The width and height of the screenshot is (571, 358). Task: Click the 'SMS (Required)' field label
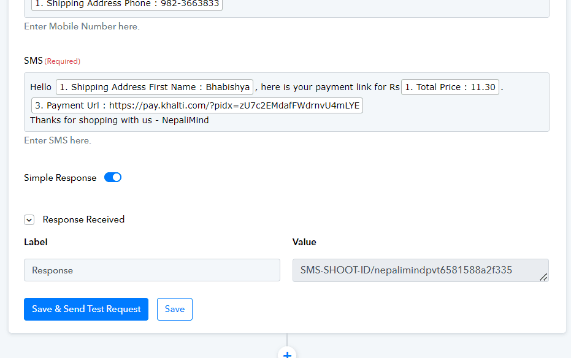tap(52, 61)
